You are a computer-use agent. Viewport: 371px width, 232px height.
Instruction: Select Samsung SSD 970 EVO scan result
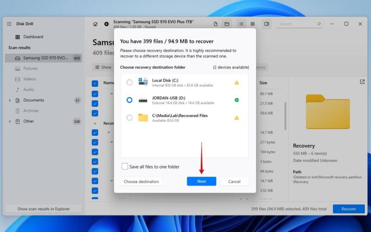pyautogui.click(x=44, y=58)
